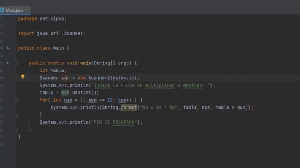Collapse the main method fold marker

coord(16,63)
